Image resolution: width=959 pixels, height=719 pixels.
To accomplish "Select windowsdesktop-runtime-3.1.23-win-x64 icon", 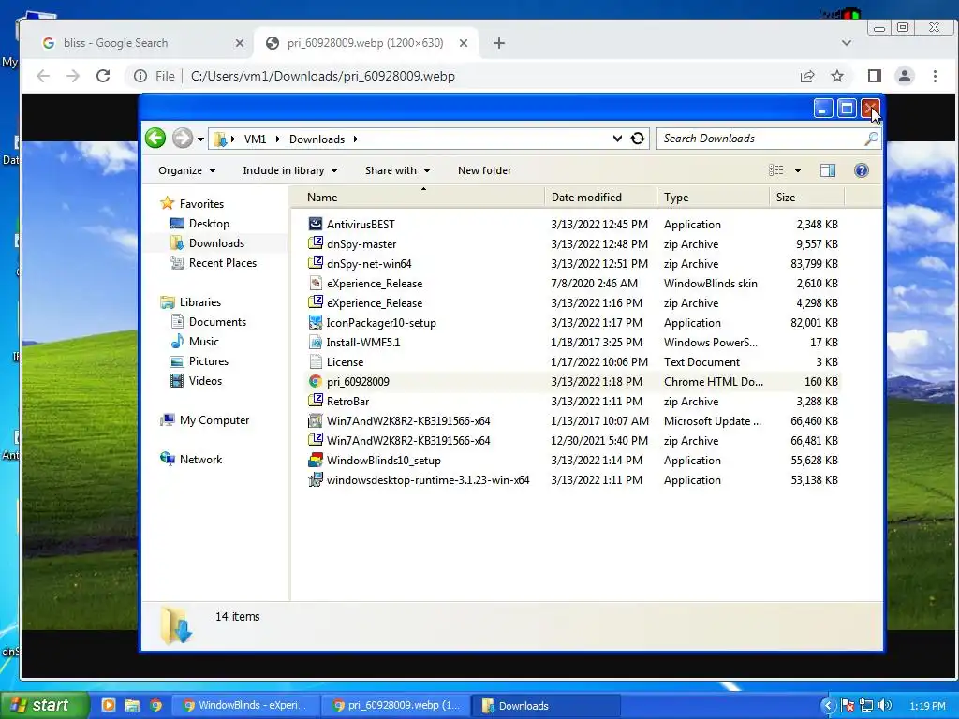I will click(315, 480).
